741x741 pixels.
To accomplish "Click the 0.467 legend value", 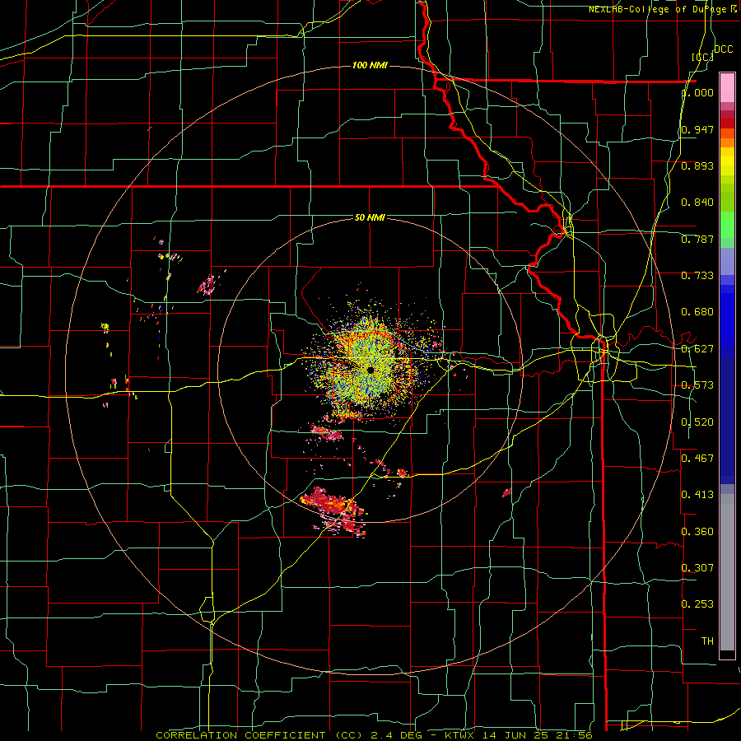I will coord(697,459).
